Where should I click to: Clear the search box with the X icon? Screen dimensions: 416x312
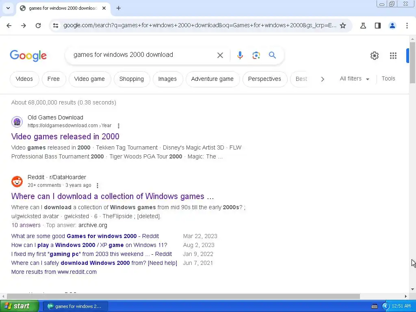tap(220, 55)
